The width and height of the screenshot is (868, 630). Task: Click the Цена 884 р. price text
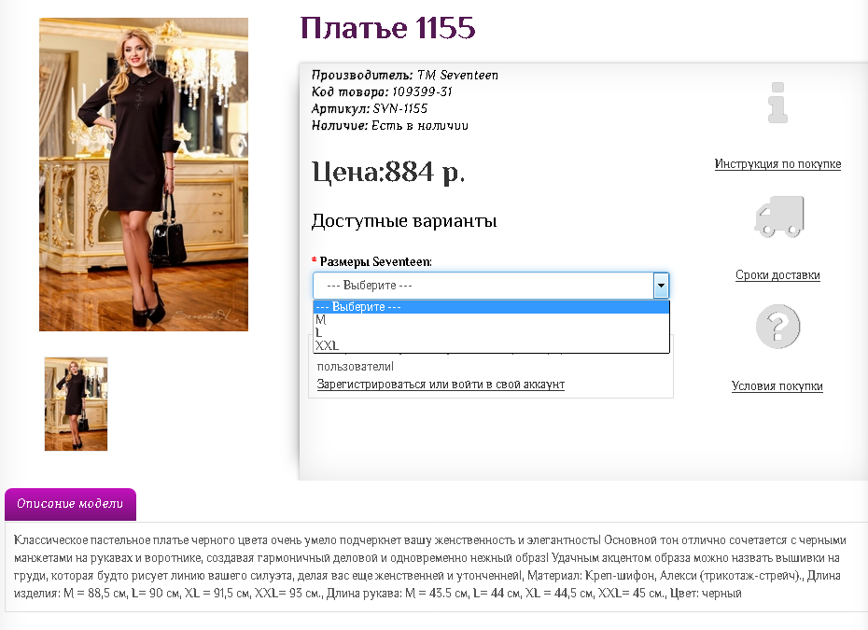[387, 172]
